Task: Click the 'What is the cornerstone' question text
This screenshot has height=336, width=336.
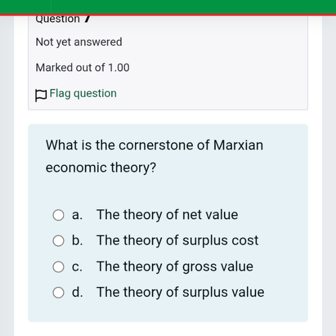Action: click(x=155, y=156)
